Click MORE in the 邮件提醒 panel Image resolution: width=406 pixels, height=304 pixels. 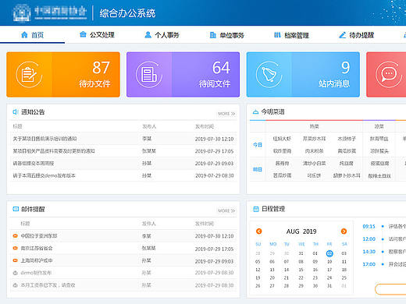(226, 210)
